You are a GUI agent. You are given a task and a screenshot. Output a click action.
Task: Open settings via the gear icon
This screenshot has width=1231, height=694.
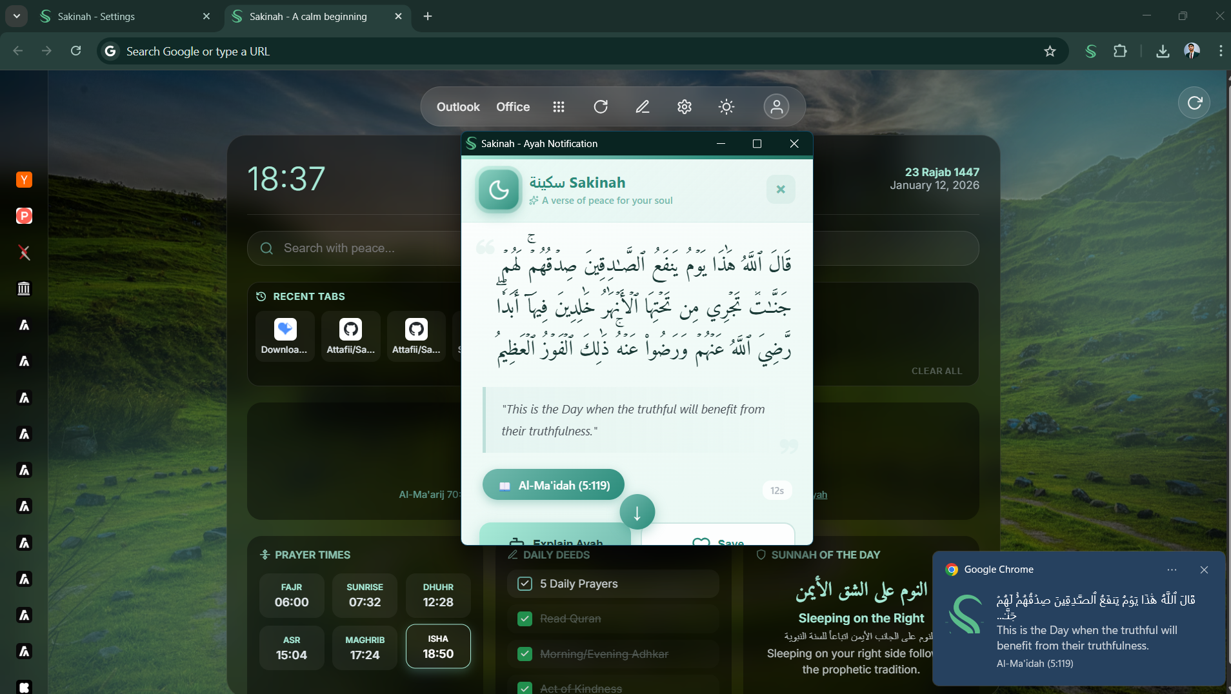685,106
